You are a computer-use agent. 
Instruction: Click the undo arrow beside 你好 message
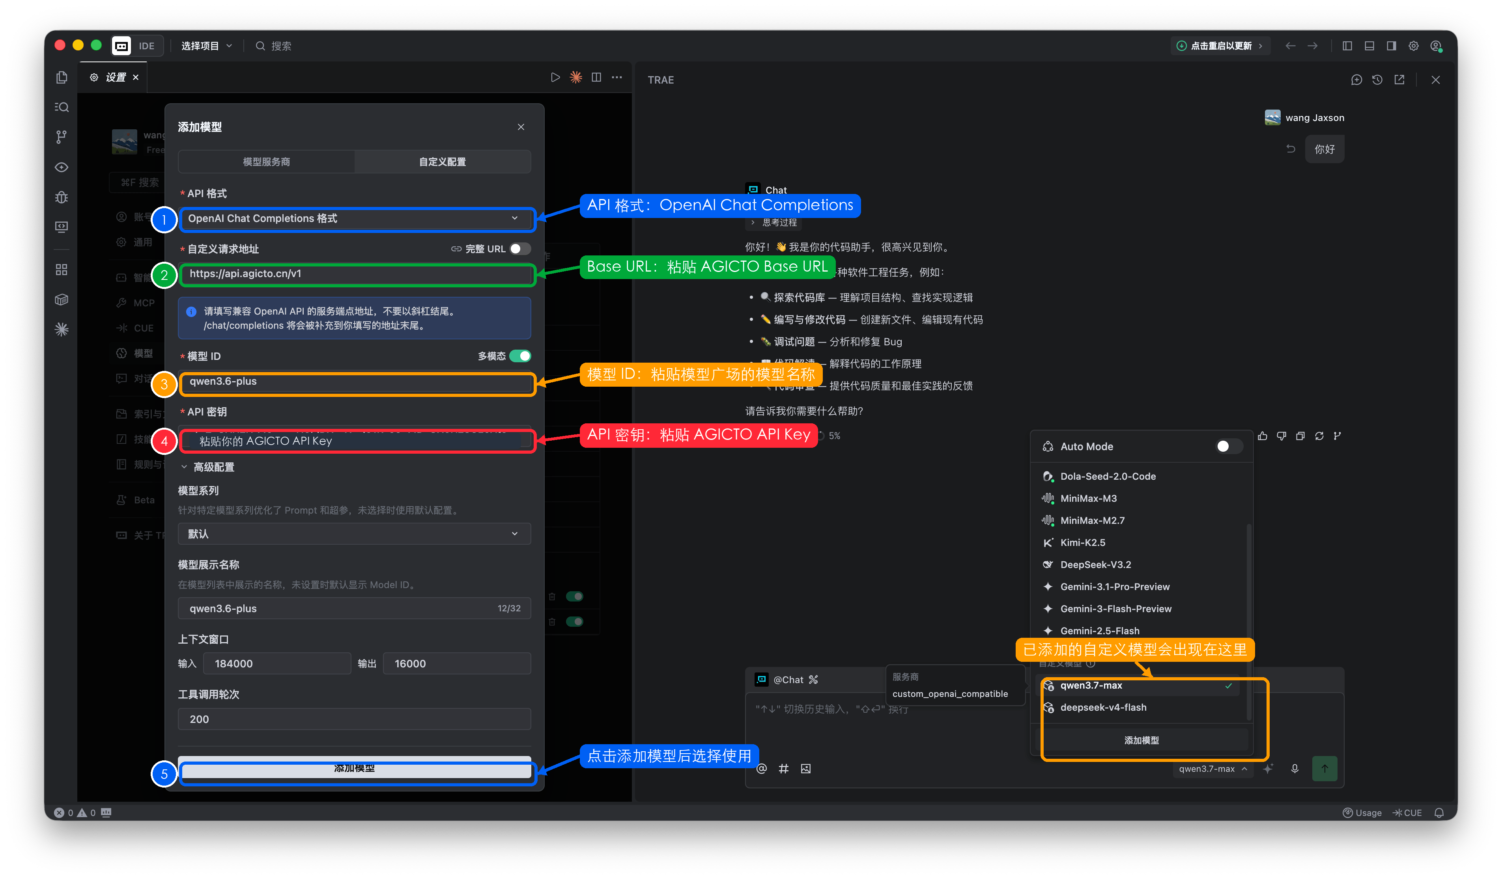pos(1291,149)
